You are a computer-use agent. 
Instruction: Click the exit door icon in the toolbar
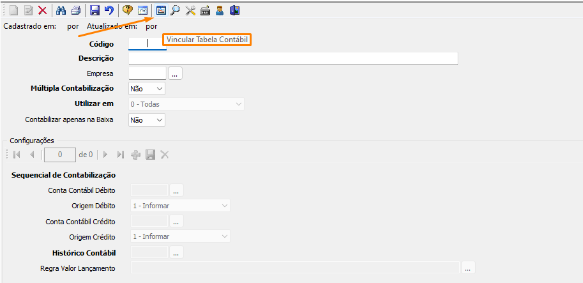[234, 11]
